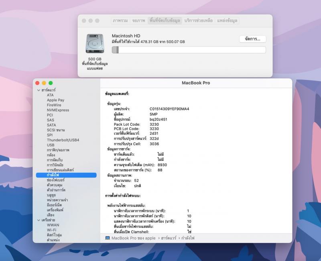321x261 pixels.
Task: Click the จัดการ... button
Action: (x=252, y=39)
